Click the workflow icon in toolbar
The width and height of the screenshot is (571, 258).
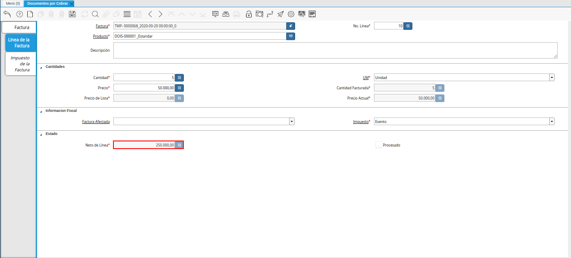click(x=270, y=14)
